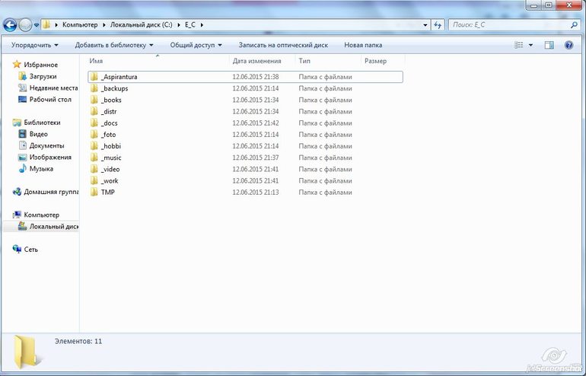Select Музыка library in the sidebar

click(x=41, y=168)
